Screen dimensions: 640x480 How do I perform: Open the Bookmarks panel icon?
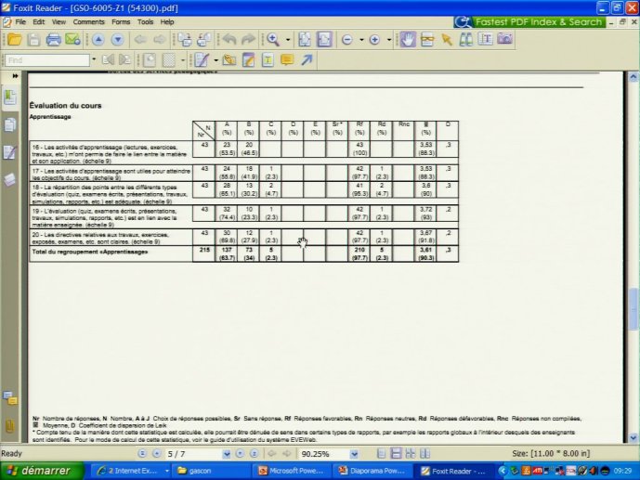(10, 97)
